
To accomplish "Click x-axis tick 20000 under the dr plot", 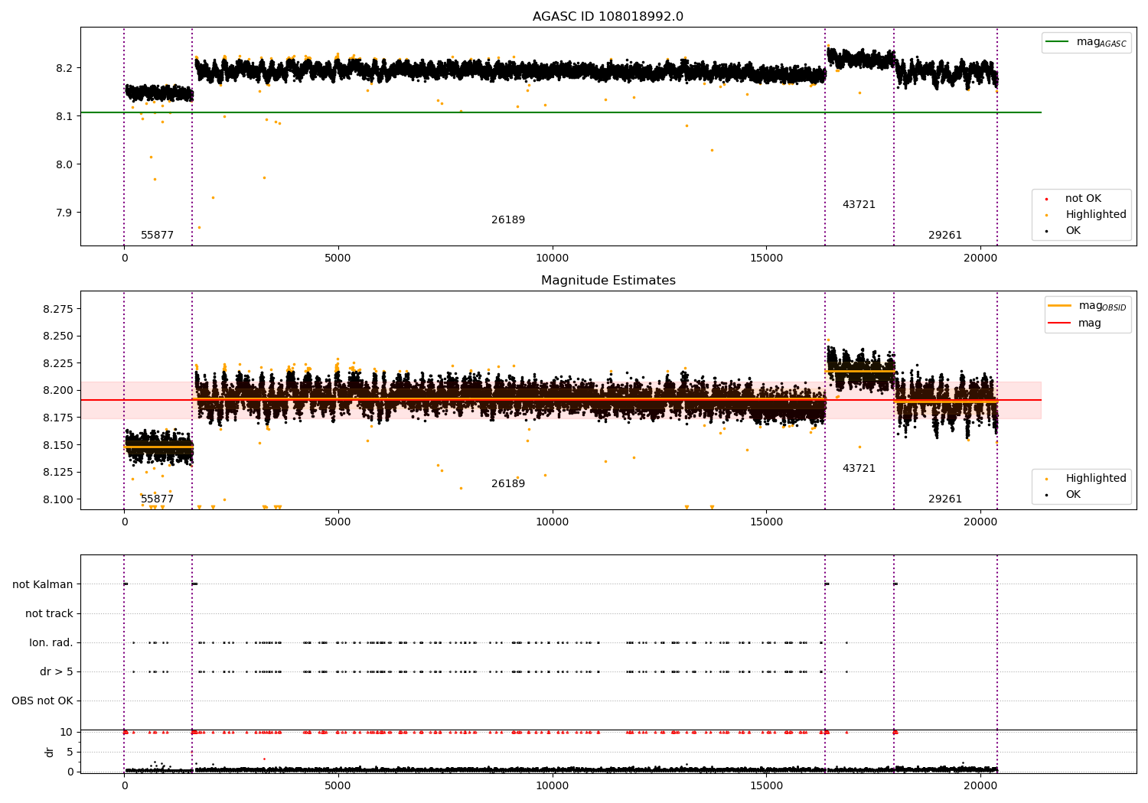I will click(x=980, y=785).
